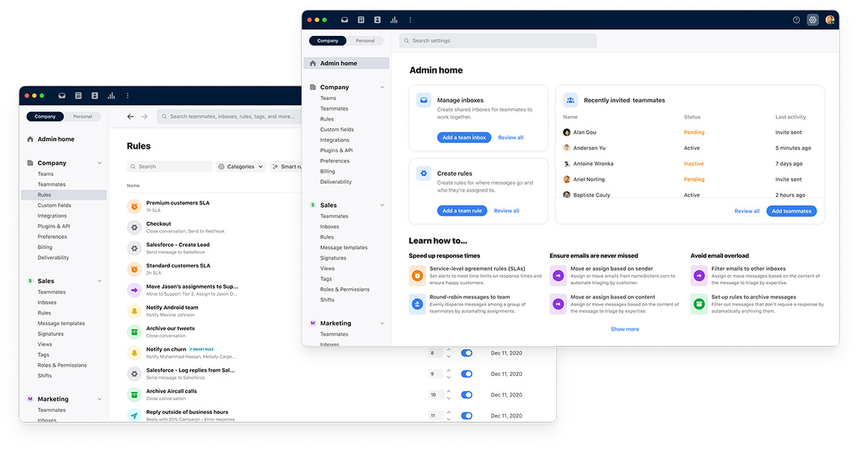Click the Archive our tweets archive icon
858x449 pixels.
click(134, 332)
